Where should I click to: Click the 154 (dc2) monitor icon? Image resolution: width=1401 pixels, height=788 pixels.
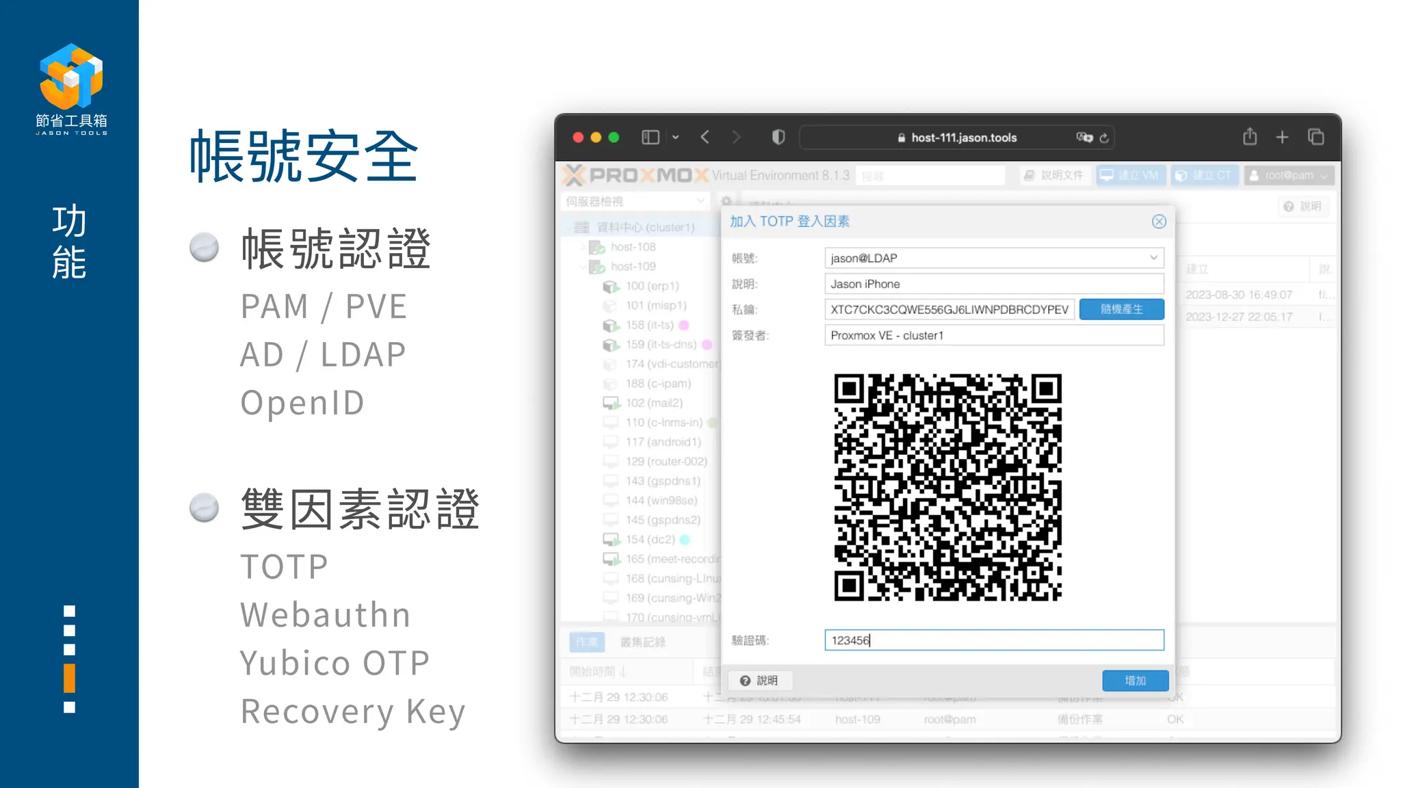[611, 540]
